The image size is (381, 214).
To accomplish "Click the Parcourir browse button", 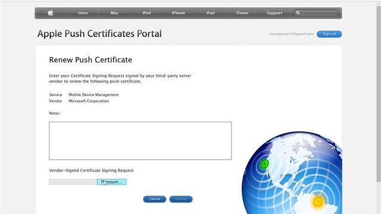I will click(111, 182).
